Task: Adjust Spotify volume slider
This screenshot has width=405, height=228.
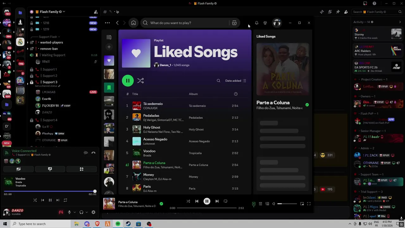Action: (287, 204)
